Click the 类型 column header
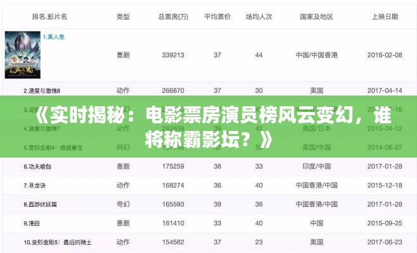 [123, 16]
